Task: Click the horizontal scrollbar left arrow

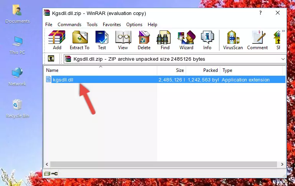Action: coord(47,164)
